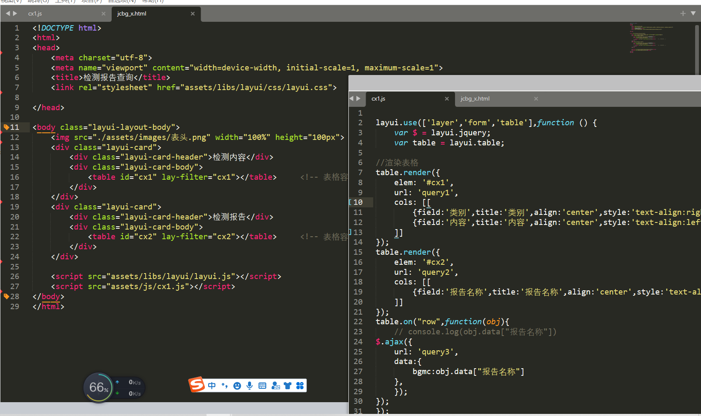This screenshot has width=701, height=416.
Task: Click the <title> tag text on line 6
Action: [x=67, y=77]
